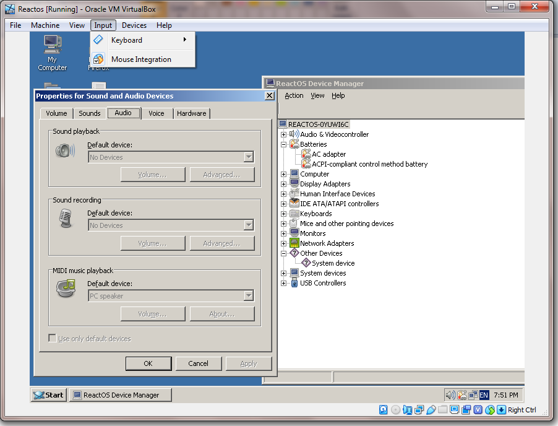558x426 pixels.
Task: Click About button under MIDI playback
Action: pos(222,314)
